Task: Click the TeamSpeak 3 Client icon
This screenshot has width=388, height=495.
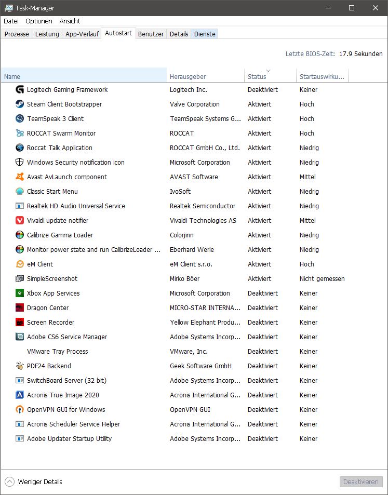Action: click(20, 119)
